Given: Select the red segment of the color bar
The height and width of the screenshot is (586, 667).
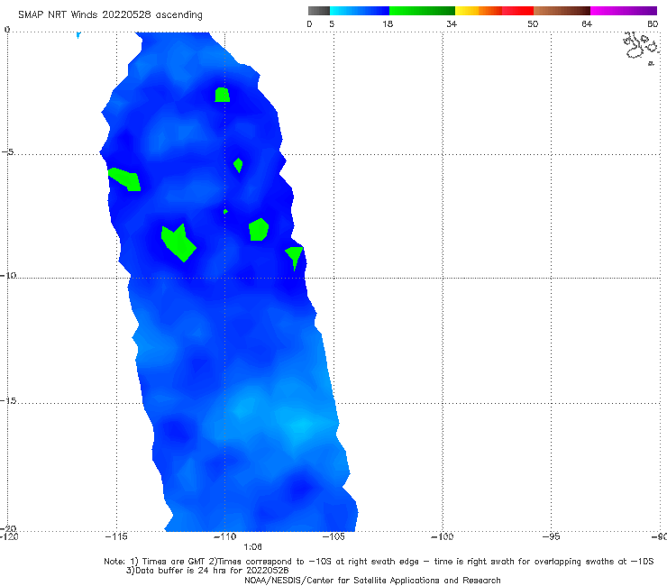Looking at the screenshot, I should [517, 11].
